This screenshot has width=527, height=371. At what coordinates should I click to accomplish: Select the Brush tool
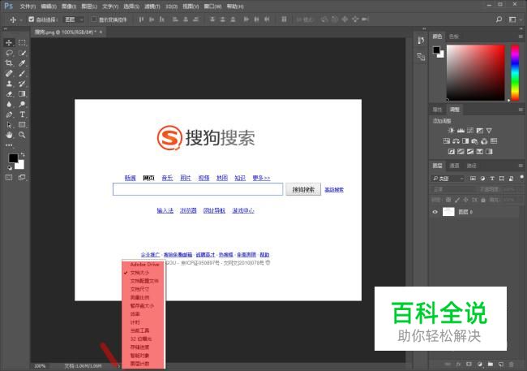(x=22, y=73)
